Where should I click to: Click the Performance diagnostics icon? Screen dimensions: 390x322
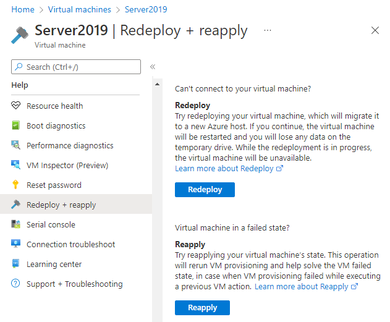[16, 145]
